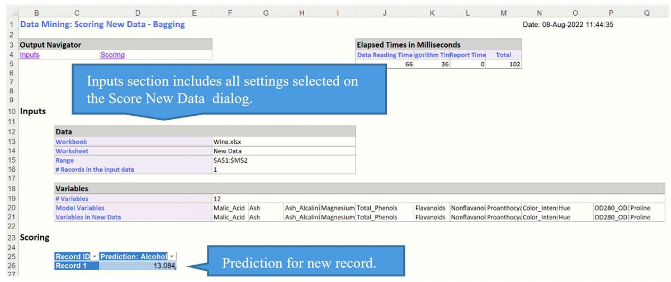Click the blue Inputs section callout box
671x282 pixels.
(x=229, y=88)
